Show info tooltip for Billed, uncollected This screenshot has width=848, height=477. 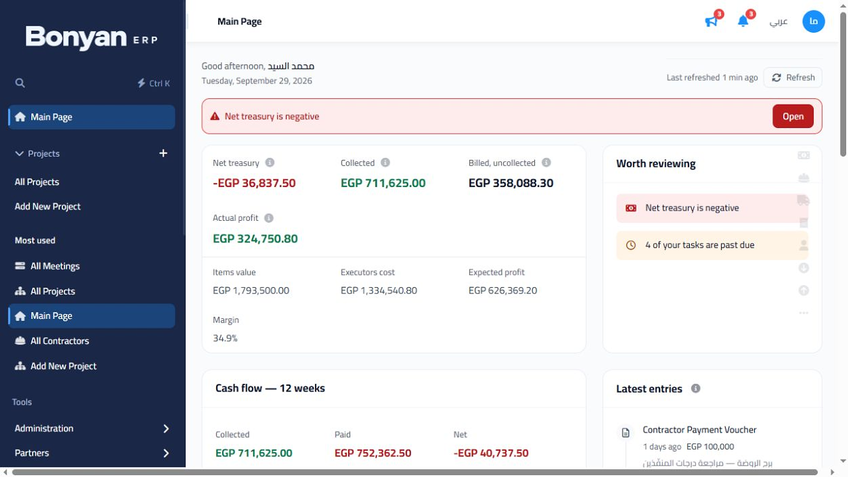[x=546, y=163]
